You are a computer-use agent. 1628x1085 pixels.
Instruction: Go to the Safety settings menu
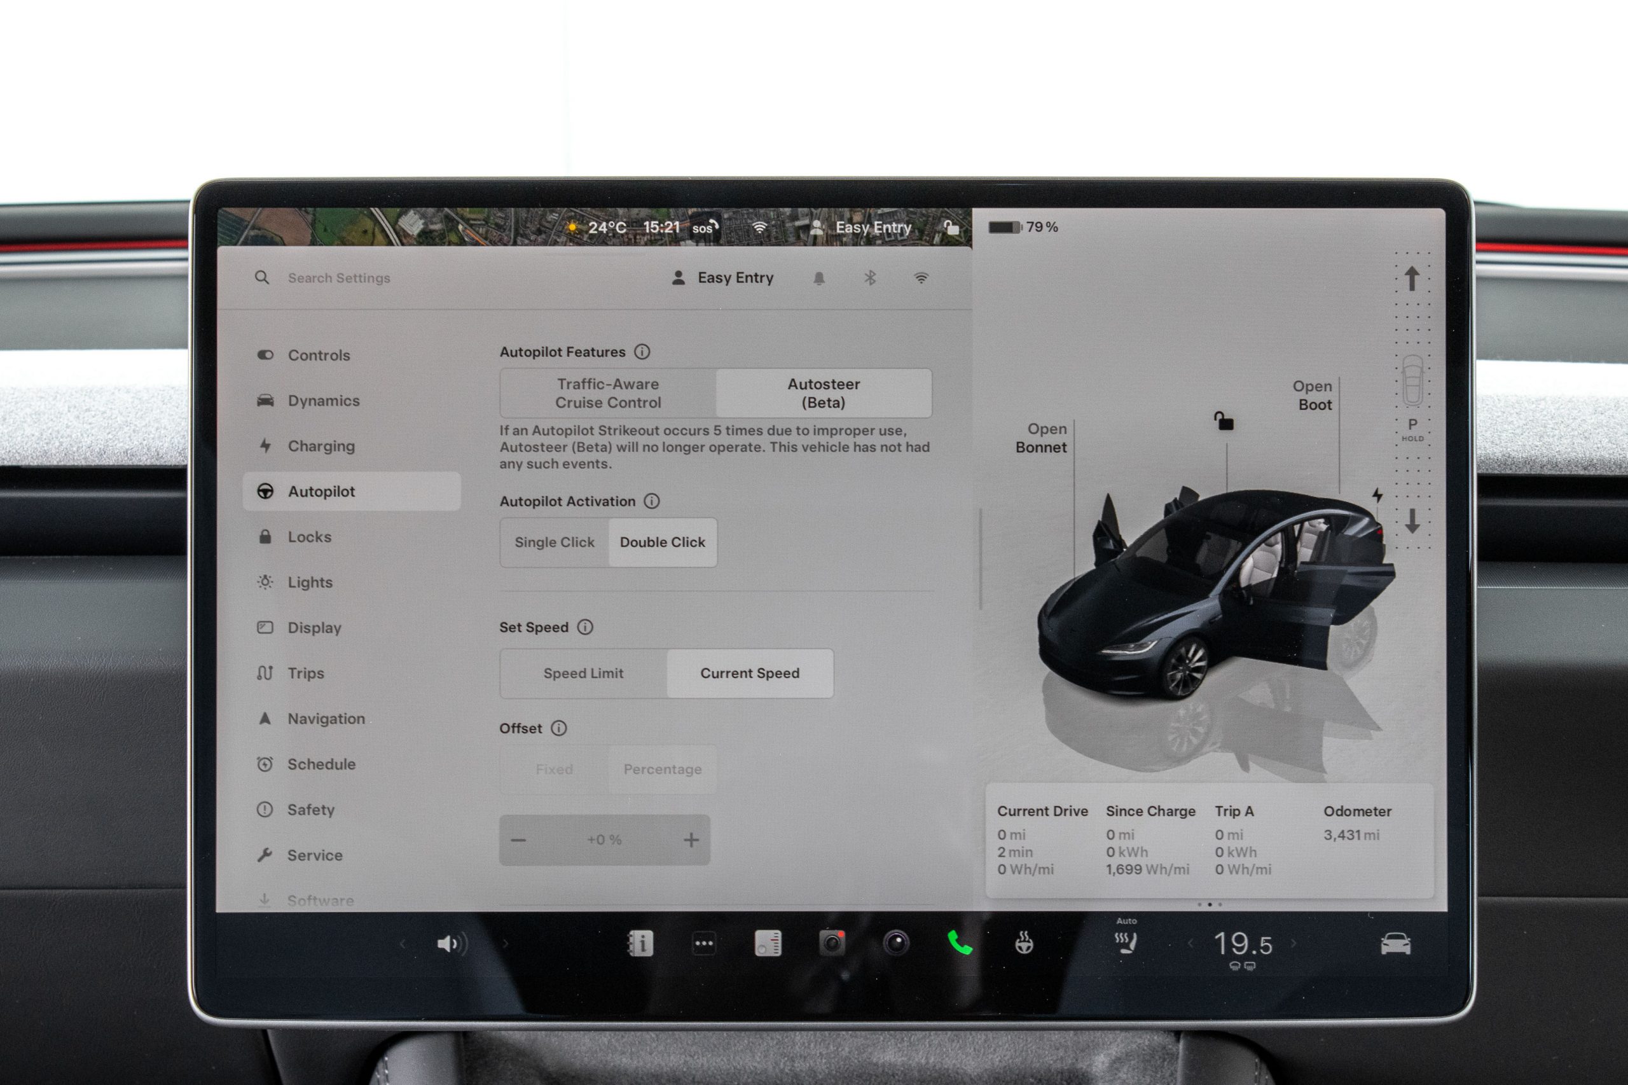click(x=310, y=810)
